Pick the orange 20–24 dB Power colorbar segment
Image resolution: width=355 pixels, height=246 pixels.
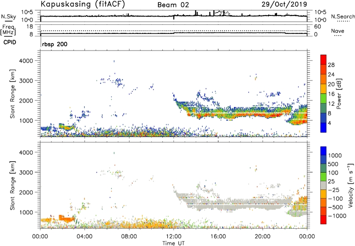(323, 79)
